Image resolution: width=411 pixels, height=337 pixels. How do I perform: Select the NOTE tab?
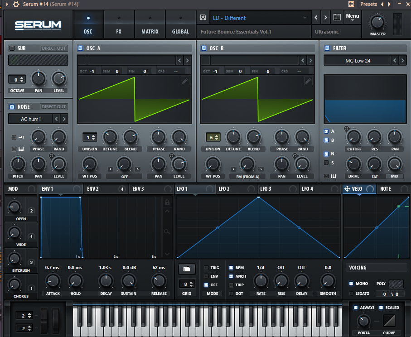393,189
